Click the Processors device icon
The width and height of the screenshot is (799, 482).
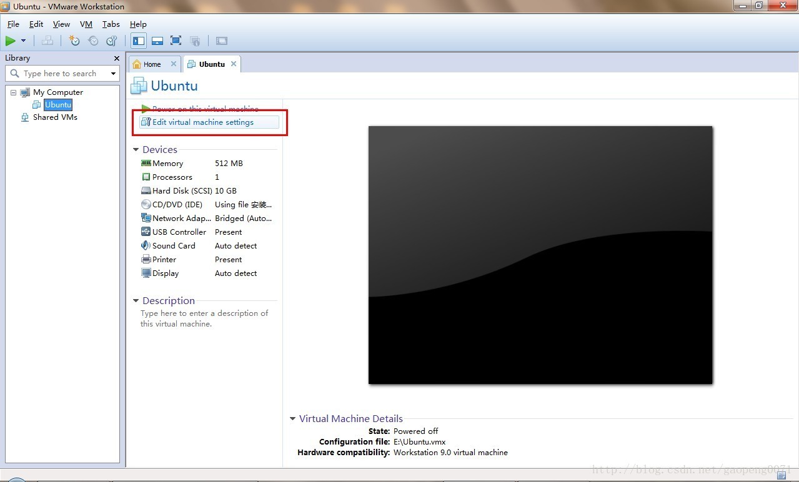pyautogui.click(x=146, y=177)
